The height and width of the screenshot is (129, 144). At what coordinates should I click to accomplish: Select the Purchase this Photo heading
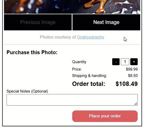[32, 52]
